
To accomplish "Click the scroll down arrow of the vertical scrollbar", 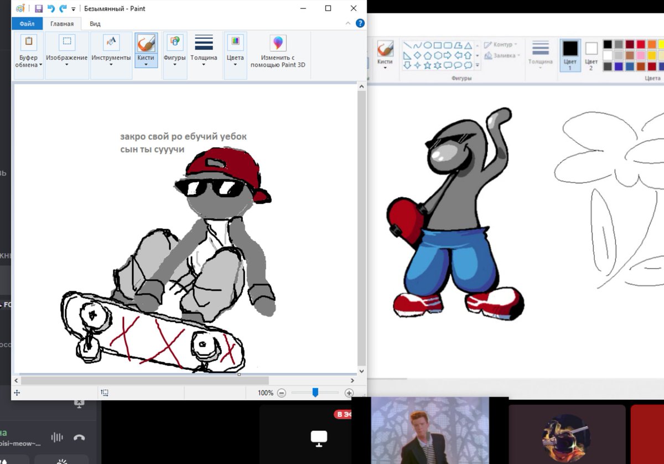I will (362, 372).
